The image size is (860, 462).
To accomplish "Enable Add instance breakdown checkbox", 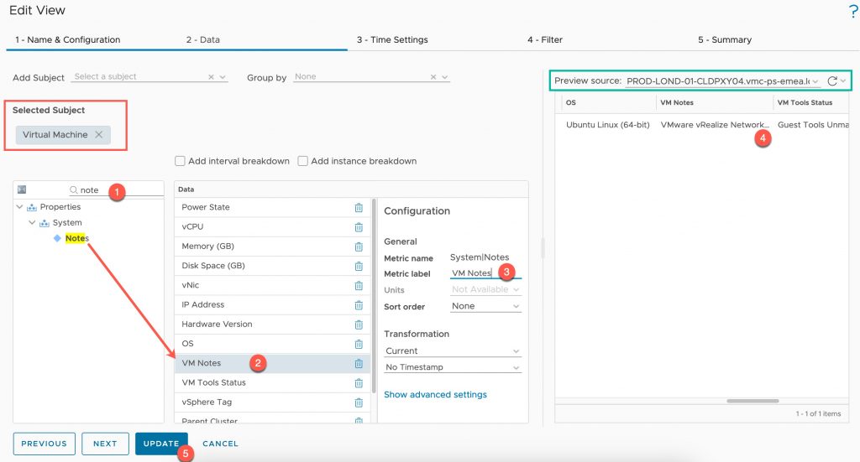I will tap(302, 161).
